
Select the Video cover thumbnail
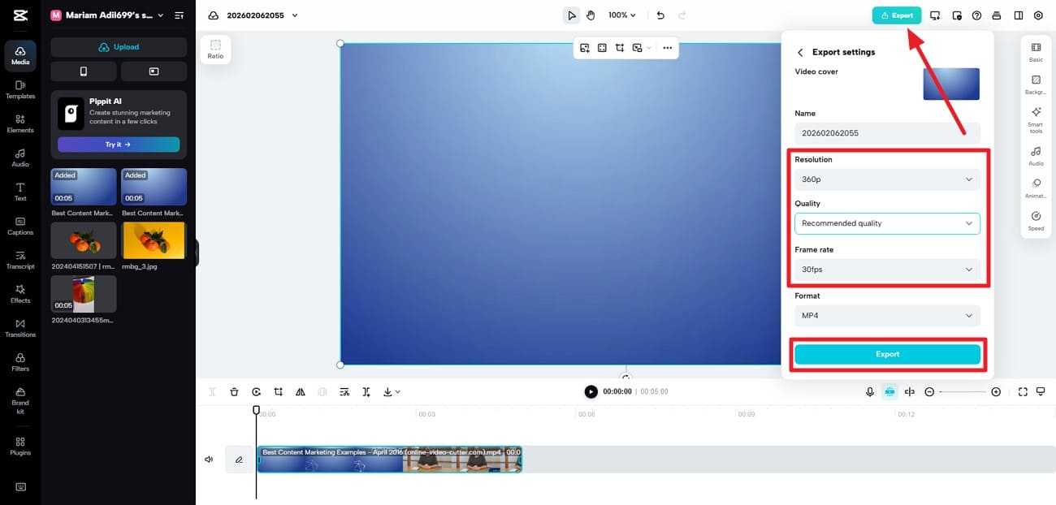point(951,84)
